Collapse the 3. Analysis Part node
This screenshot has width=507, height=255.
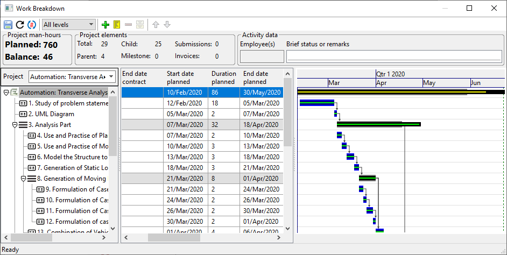click(x=15, y=125)
